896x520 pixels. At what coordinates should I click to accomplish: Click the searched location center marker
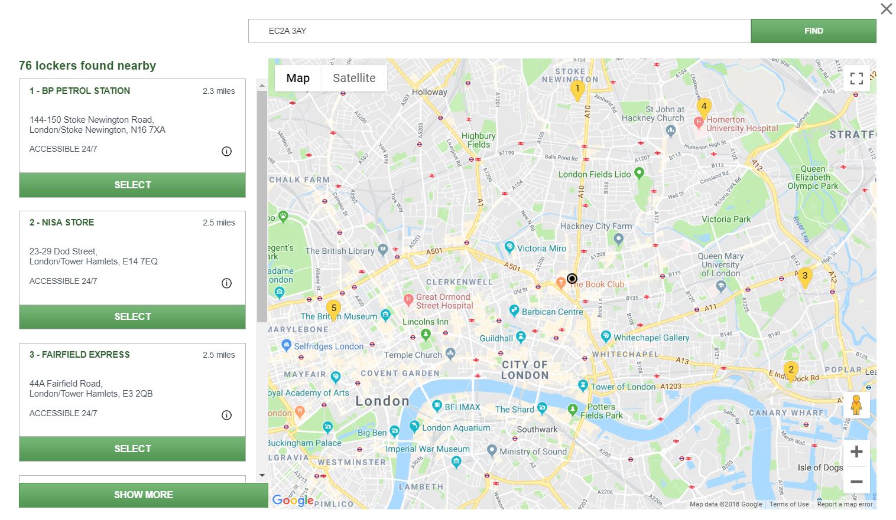coord(572,279)
